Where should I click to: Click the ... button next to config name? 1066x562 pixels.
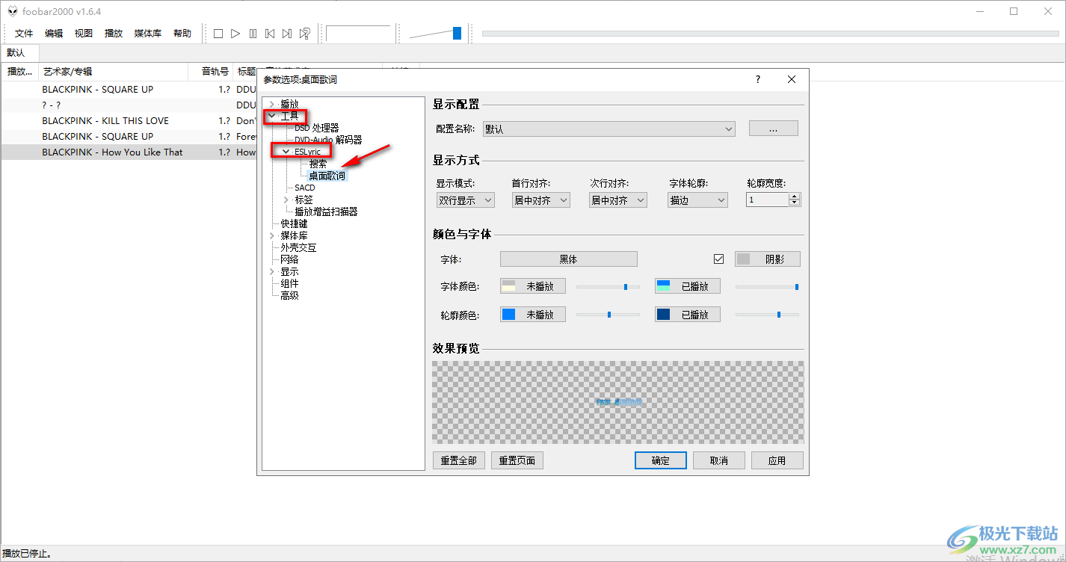774,129
